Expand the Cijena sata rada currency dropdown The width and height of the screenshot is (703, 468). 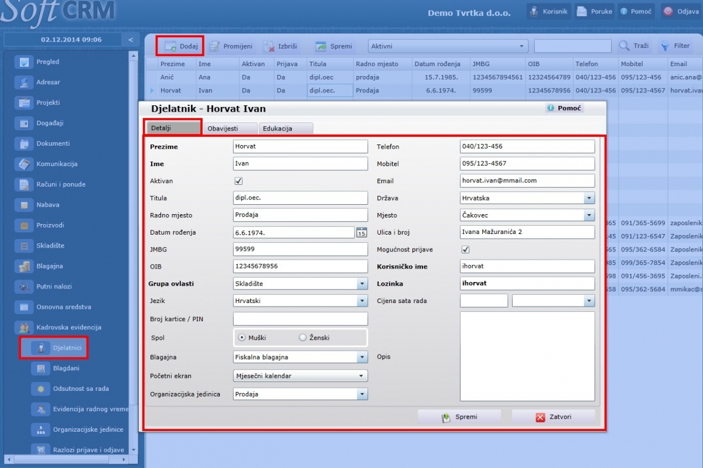pos(589,301)
